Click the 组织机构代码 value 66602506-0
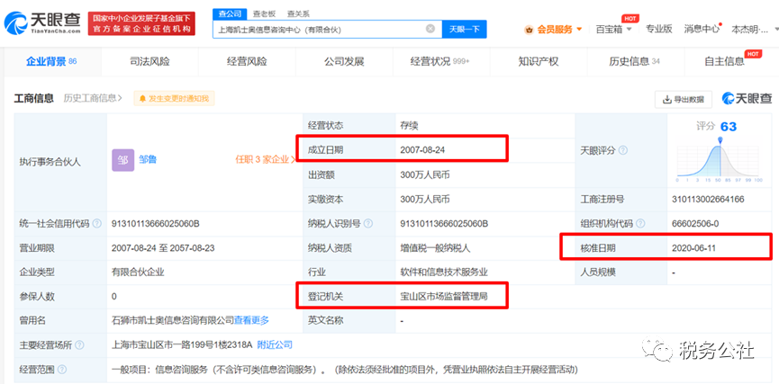The image size is (779, 384). (x=695, y=224)
